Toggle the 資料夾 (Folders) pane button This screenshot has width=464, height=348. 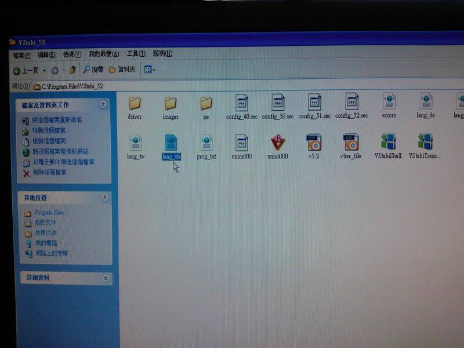click(x=122, y=70)
